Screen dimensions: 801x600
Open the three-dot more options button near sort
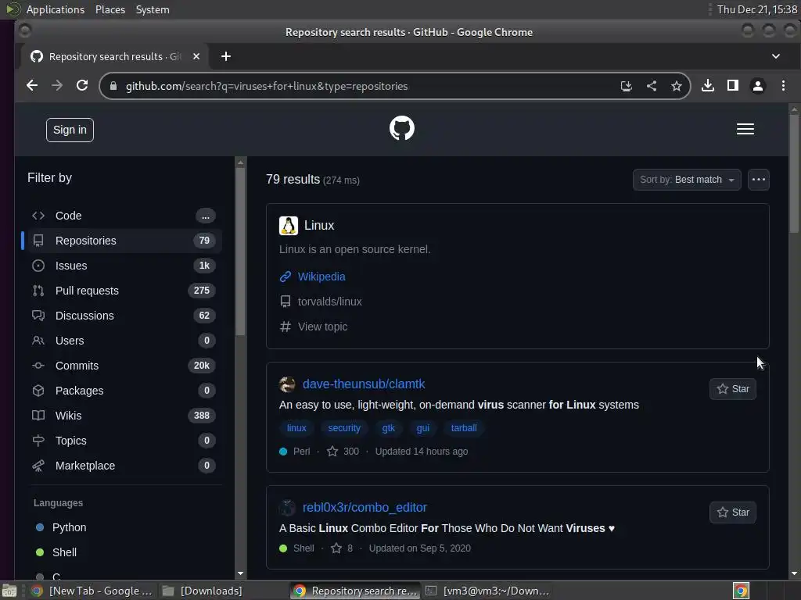pyautogui.click(x=759, y=180)
